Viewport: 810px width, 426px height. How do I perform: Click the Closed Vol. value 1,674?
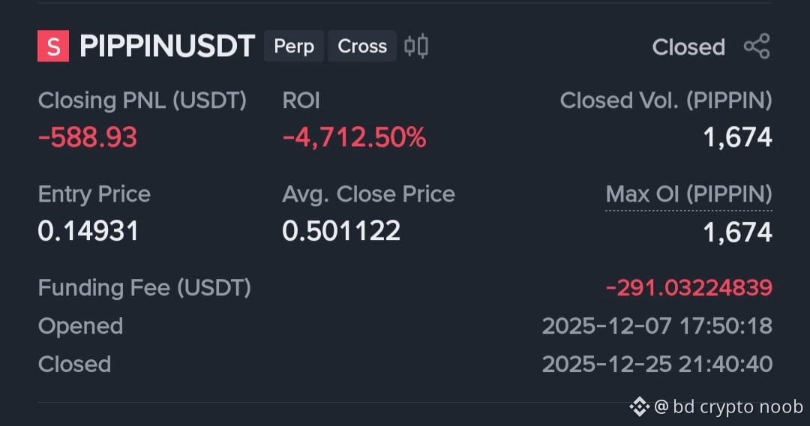click(738, 137)
